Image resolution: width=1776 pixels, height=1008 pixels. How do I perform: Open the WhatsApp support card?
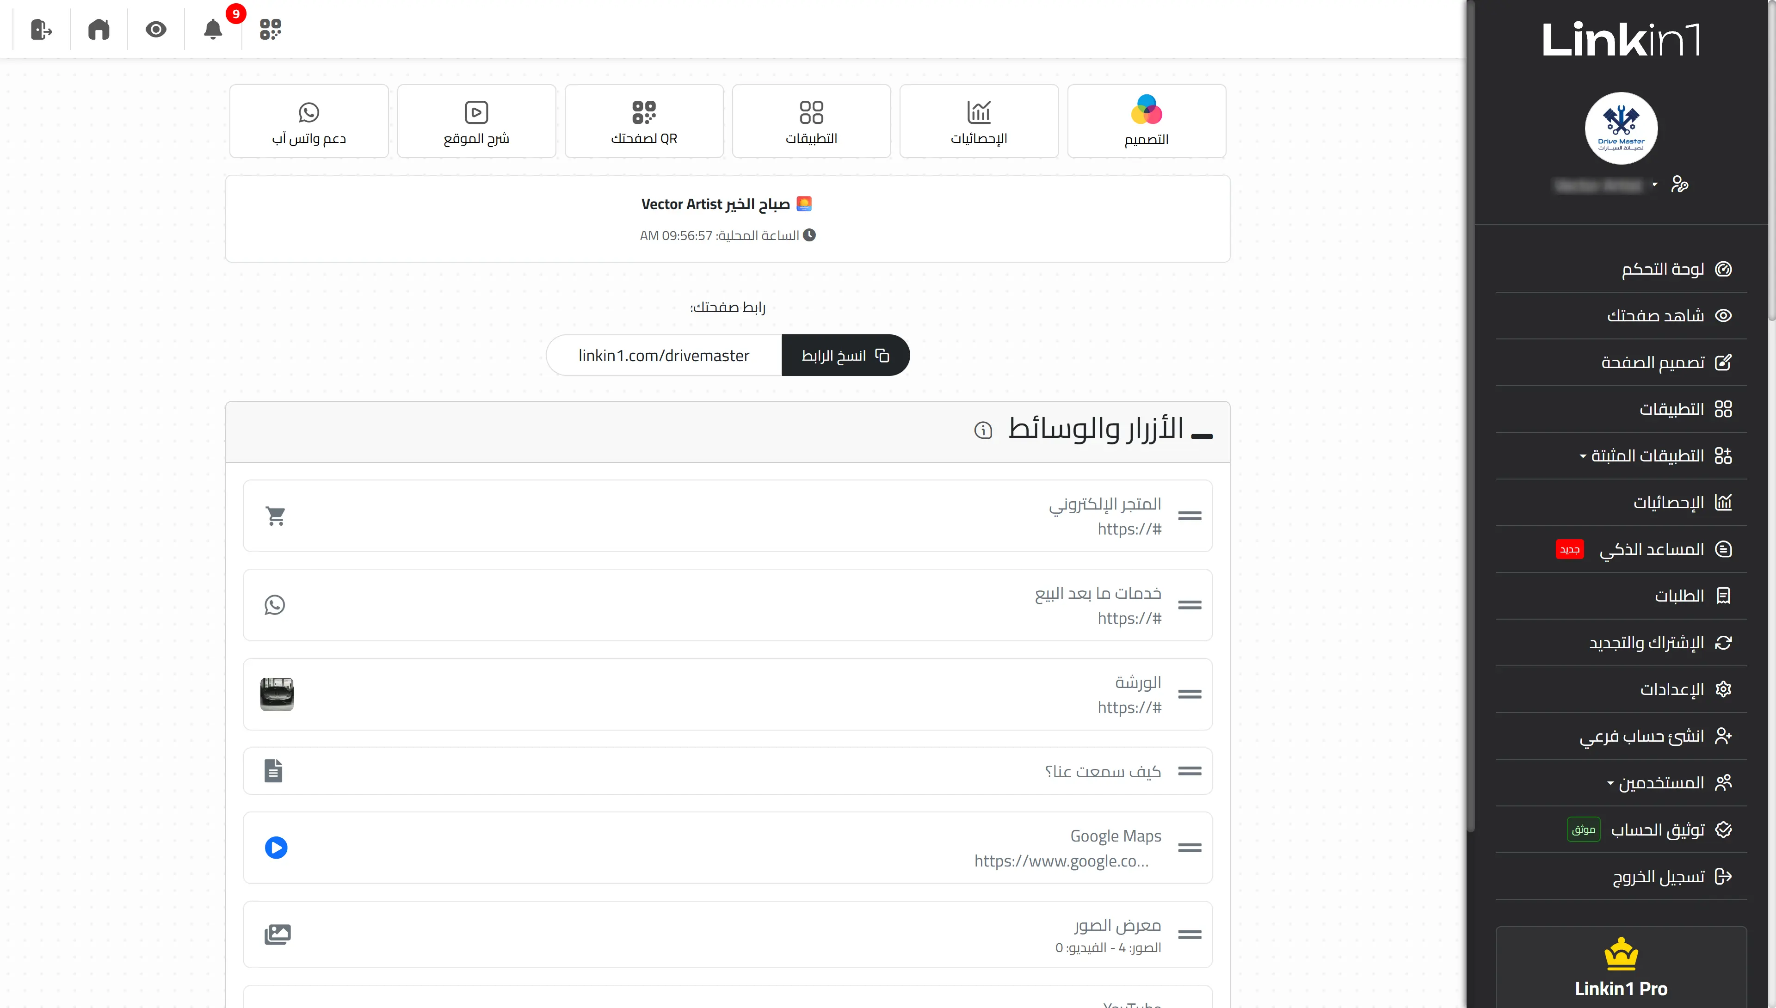click(x=309, y=121)
